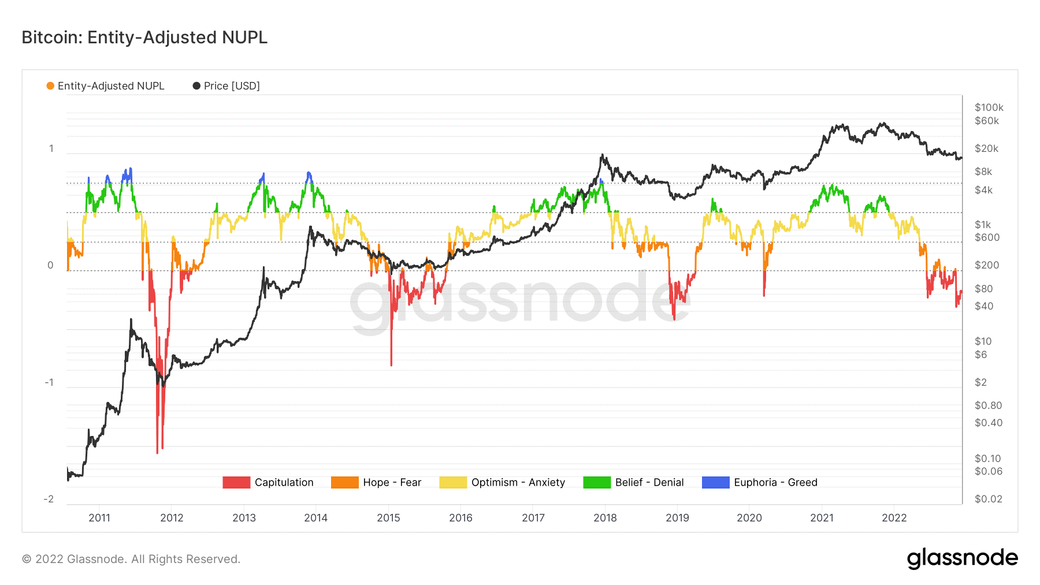Select the Belief - Denial legend label
The image size is (1040, 585).
tap(649, 482)
